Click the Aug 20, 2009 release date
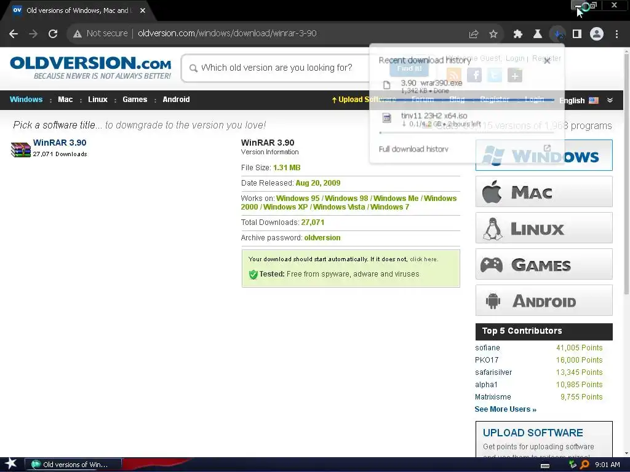The height and width of the screenshot is (472, 630). (x=318, y=183)
